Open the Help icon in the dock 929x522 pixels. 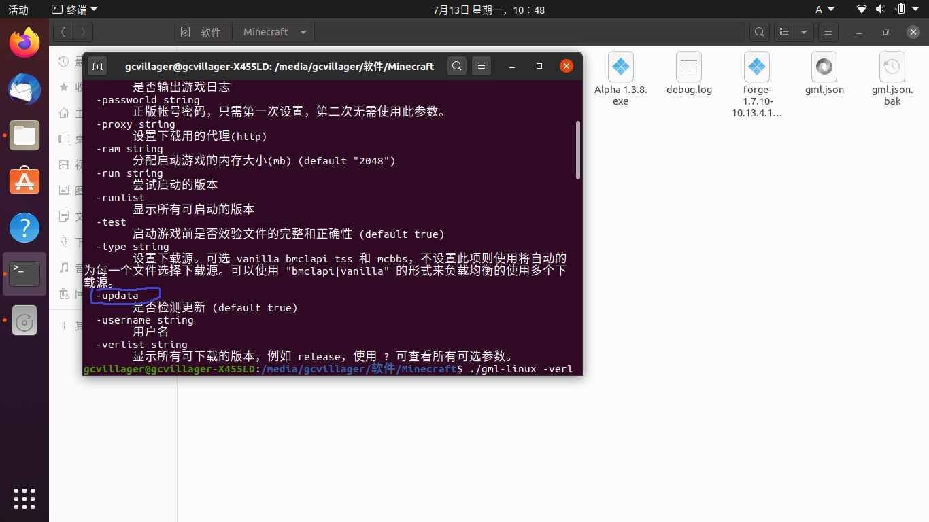coord(24,228)
